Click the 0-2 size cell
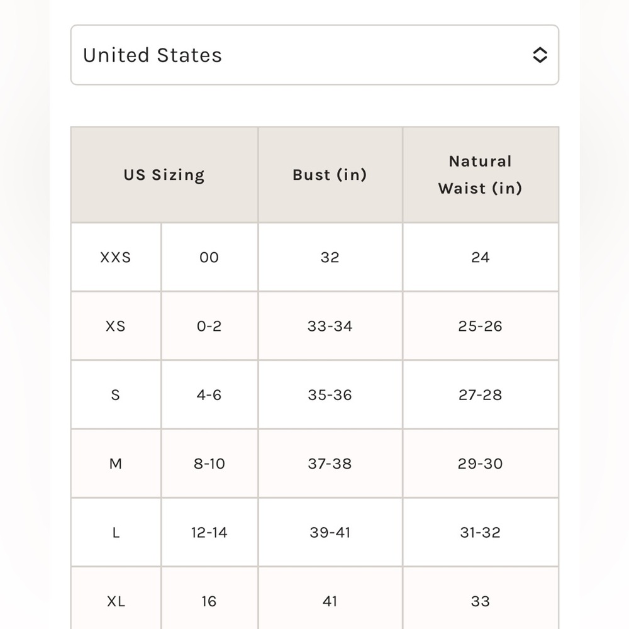The width and height of the screenshot is (629, 629). pos(209,326)
